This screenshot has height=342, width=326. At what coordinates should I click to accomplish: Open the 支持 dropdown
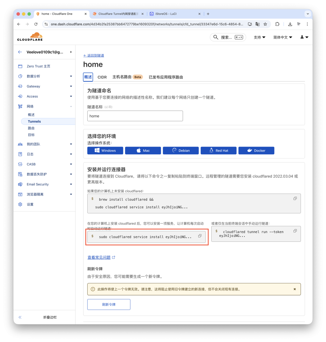[x=259, y=37]
